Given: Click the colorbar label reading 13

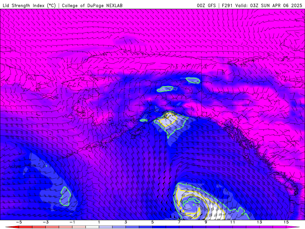Looking at the screenshot, I should [x=259, y=222].
